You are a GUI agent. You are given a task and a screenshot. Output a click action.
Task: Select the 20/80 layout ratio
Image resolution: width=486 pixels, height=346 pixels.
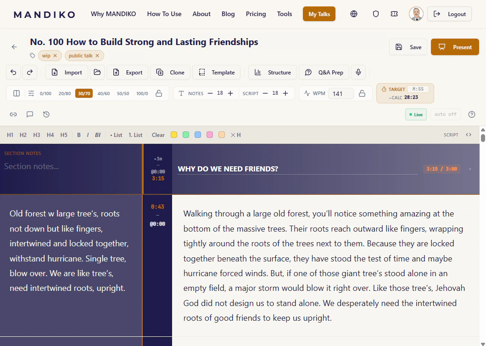click(x=64, y=93)
